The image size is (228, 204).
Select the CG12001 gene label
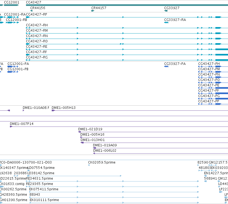12,2
